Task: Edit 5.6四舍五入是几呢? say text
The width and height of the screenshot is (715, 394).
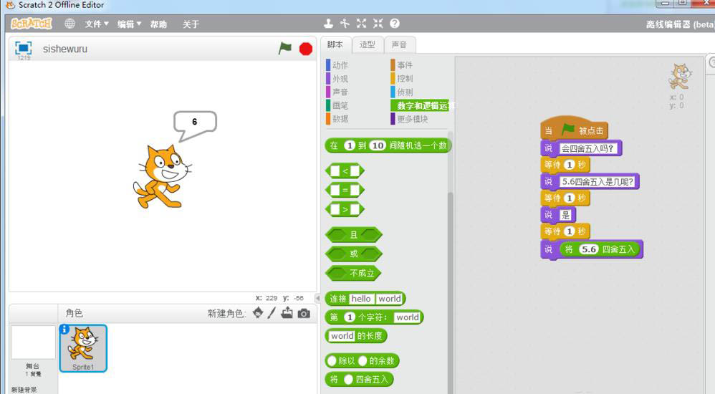Action: pyautogui.click(x=598, y=181)
